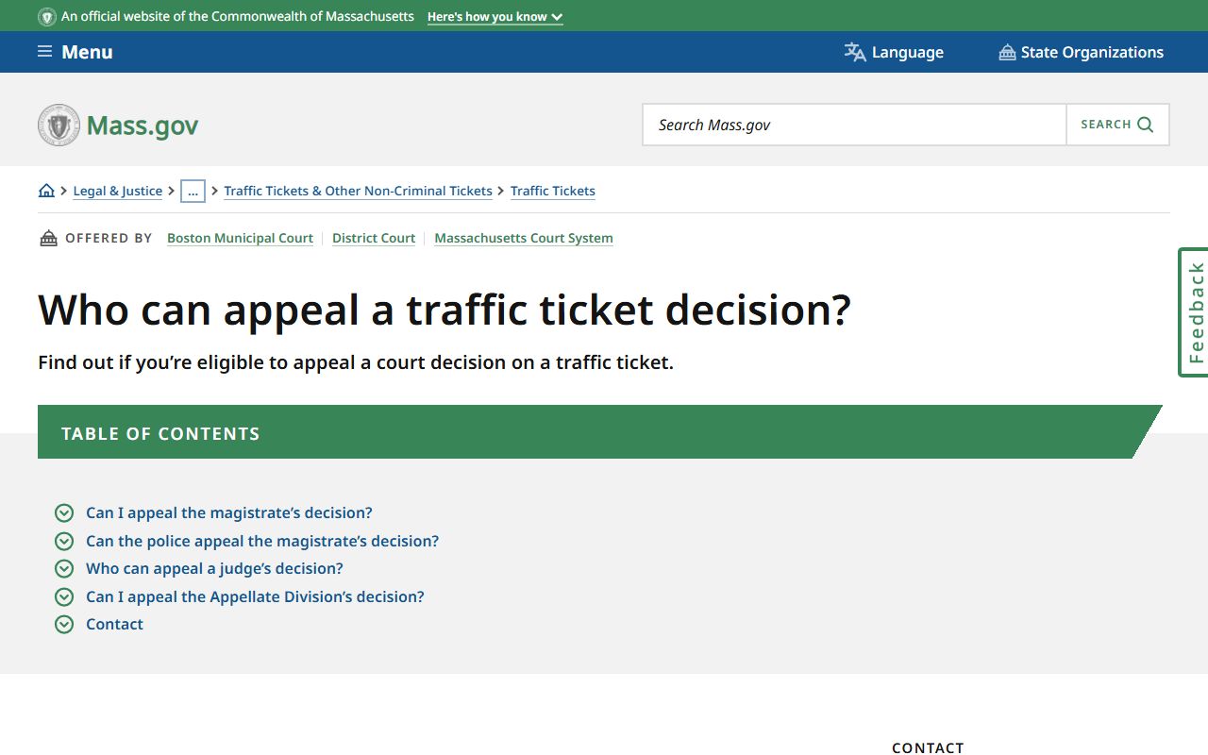The image size is (1208, 755).
Task: Jump to 'Who can appeal a judge's decision?'
Action: 214,568
